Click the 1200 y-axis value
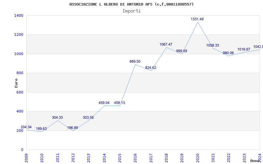The width and height of the screenshot is (263, 164). (x=19, y=35)
